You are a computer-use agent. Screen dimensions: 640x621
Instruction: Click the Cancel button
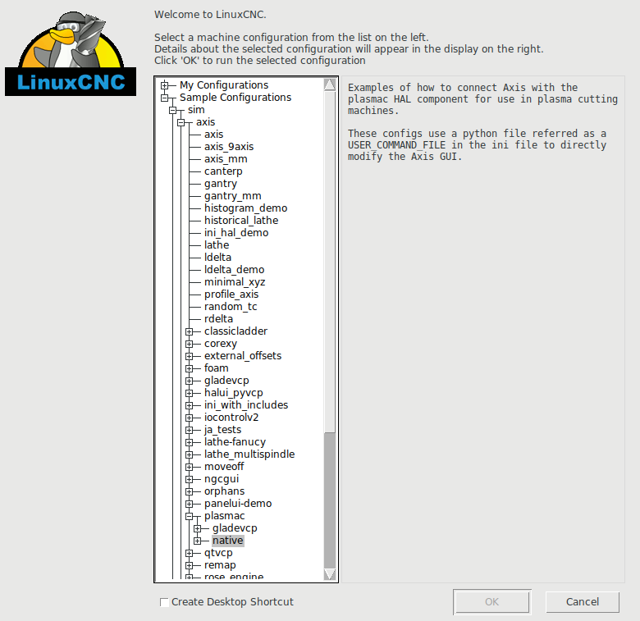click(x=583, y=602)
